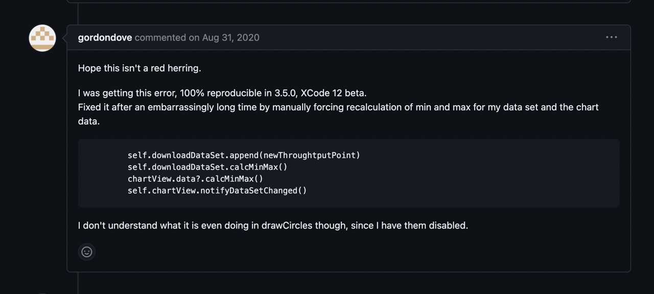Click the self.downloadDataSet.calcMinMax() code line
The image size is (654, 294).
pos(207,167)
